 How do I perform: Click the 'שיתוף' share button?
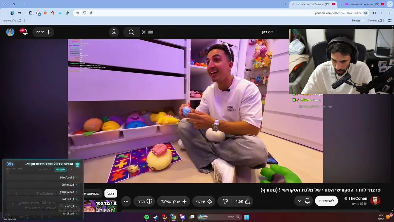(204, 201)
